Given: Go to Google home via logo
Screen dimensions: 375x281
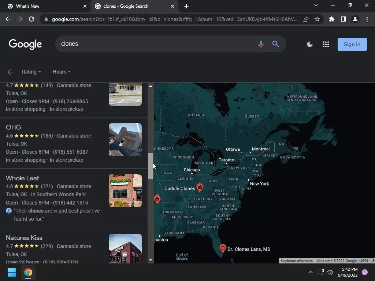Looking at the screenshot, I should pyautogui.click(x=25, y=44).
